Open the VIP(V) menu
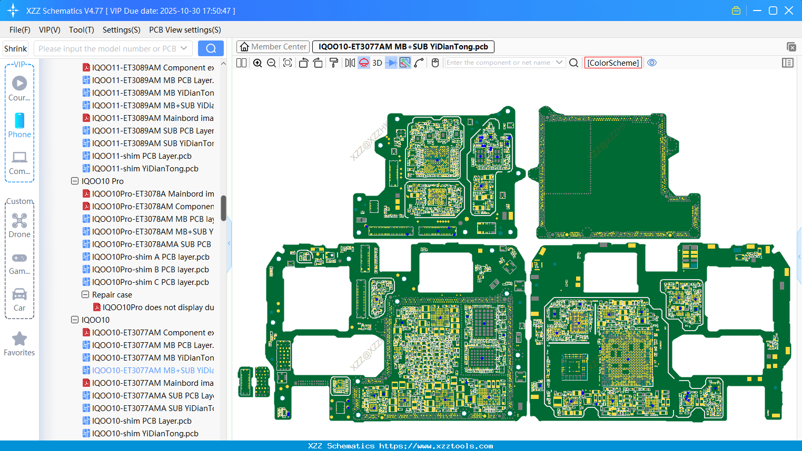802x451 pixels. pyautogui.click(x=49, y=29)
